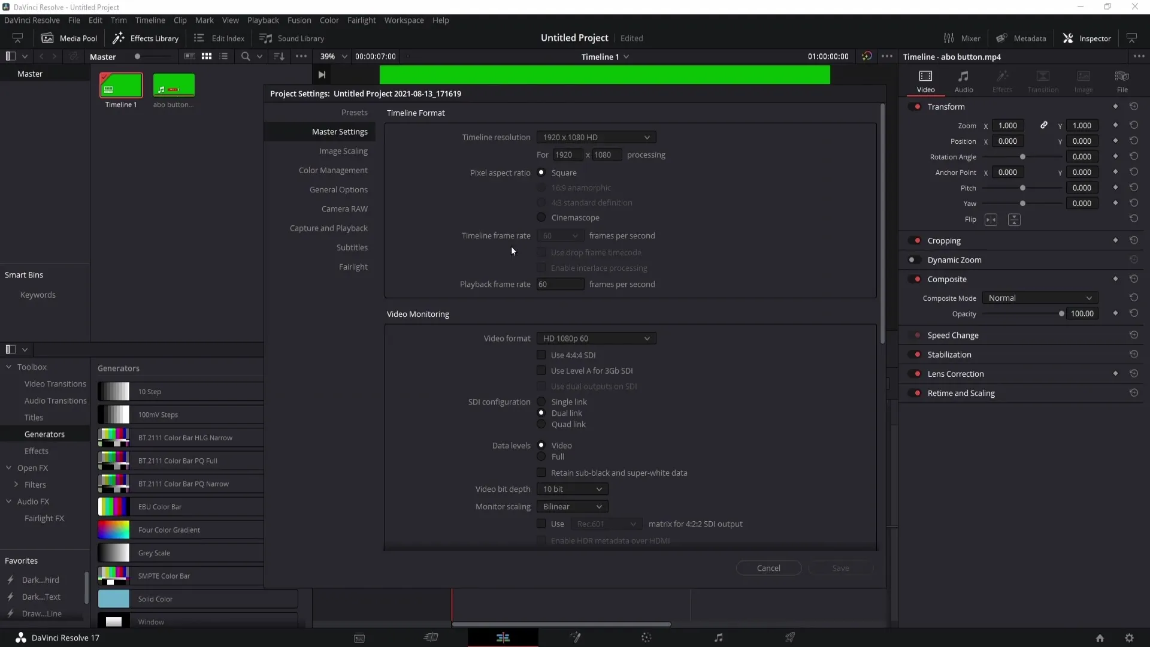Click the Color page icon in bottom toolbar
The height and width of the screenshot is (647, 1150).
point(647,637)
